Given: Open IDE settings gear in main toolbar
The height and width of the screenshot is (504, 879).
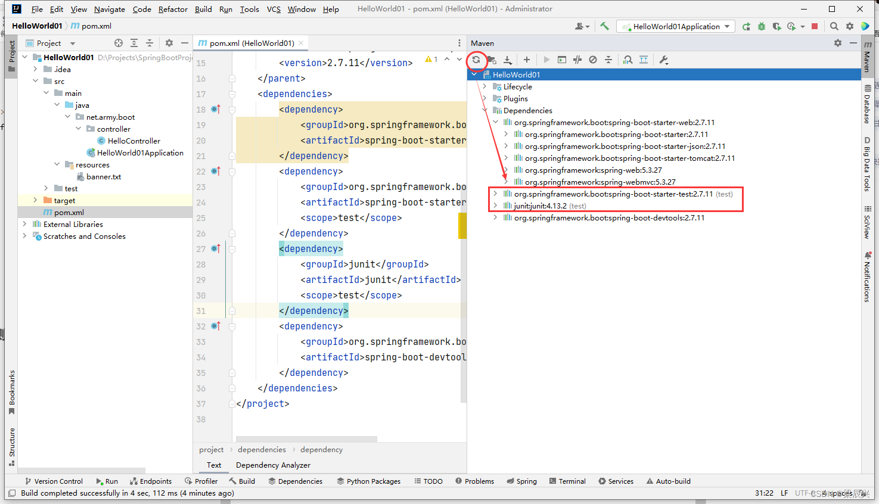Looking at the screenshot, I should (850, 26).
